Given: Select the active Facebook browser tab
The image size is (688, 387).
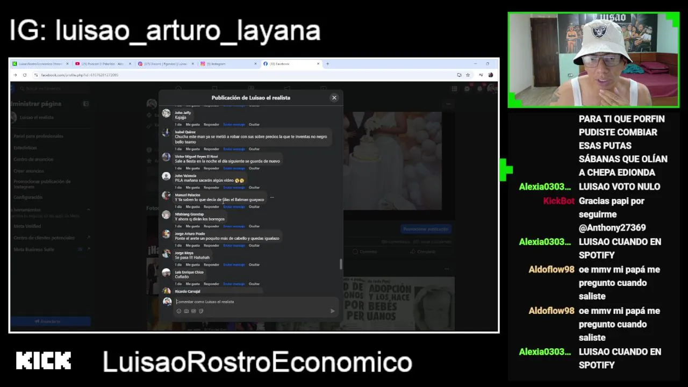Looking at the screenshot, I should (x=291, y=64).
